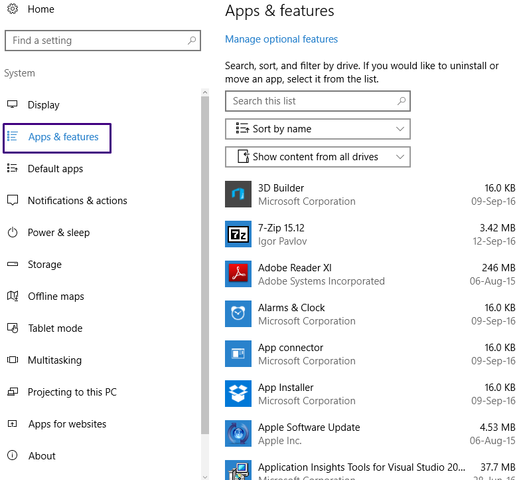This screenshot has height=480, width=519.
Task: Switch to Power & sleep settings
Action: 58,233
